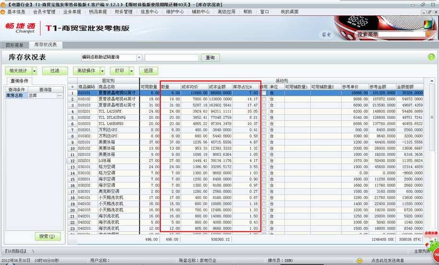The height and width of the screenshot is (265, 439).
Task: Toggle the 停用 checkbox for row 020101
Action: (x=264, y=142)
